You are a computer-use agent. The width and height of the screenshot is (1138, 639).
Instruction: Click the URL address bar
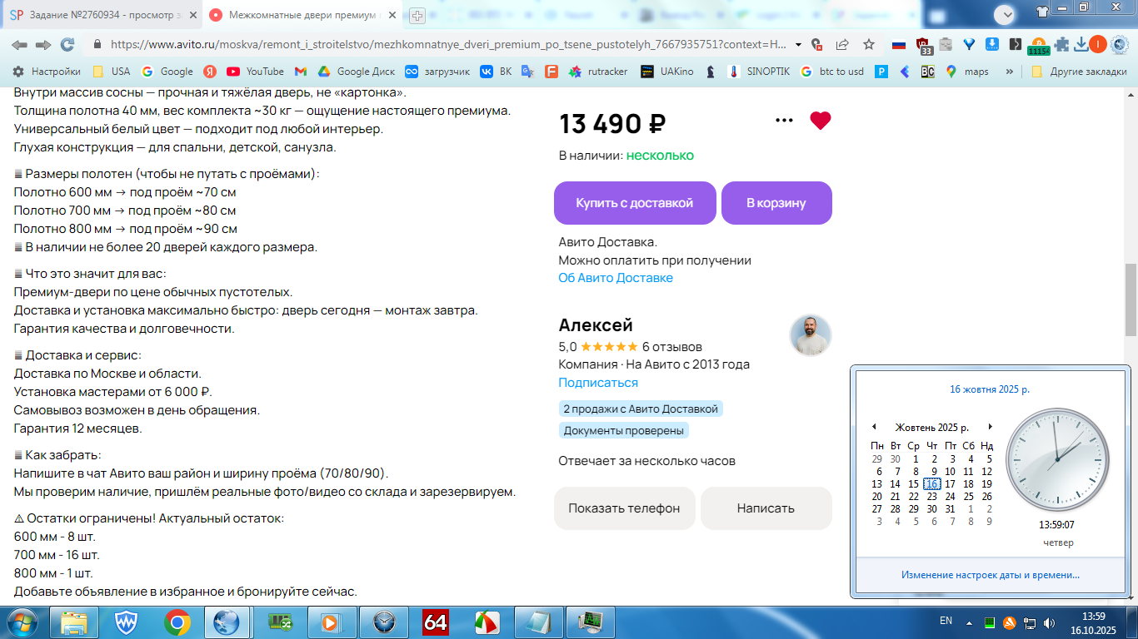[447, 45]
